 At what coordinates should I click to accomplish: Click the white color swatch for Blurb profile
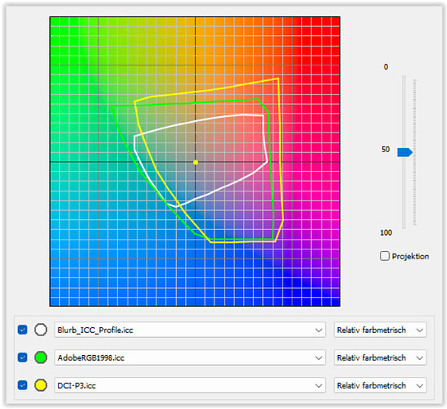coord(41,330)
